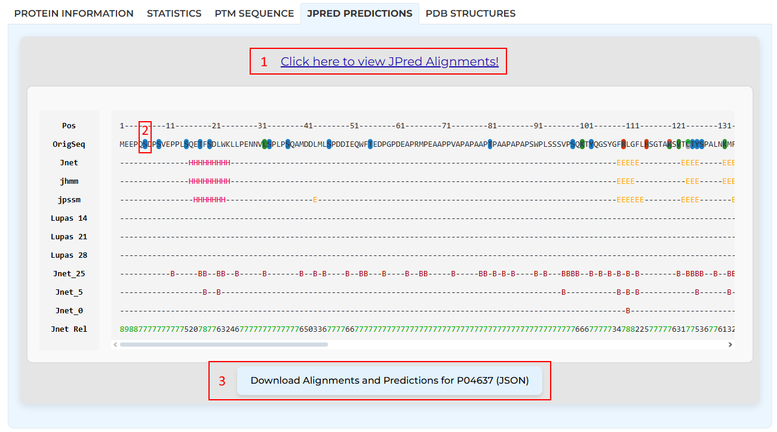Select the red-highlighted histidine at position 115

(646, 144)
